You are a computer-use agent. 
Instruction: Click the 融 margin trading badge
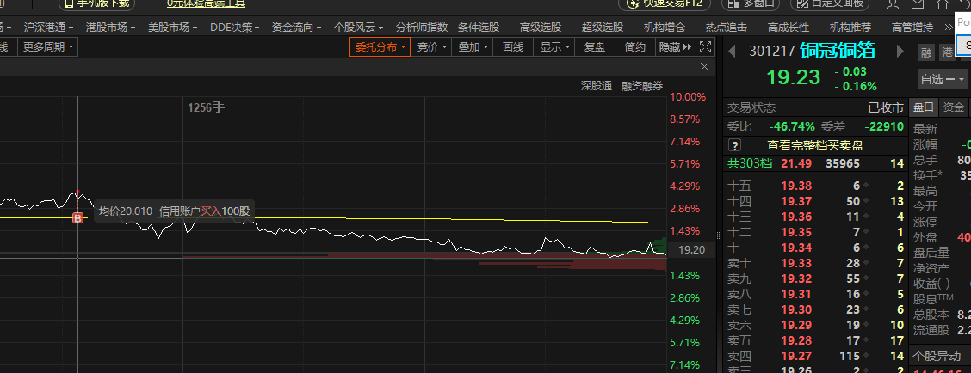925,52
